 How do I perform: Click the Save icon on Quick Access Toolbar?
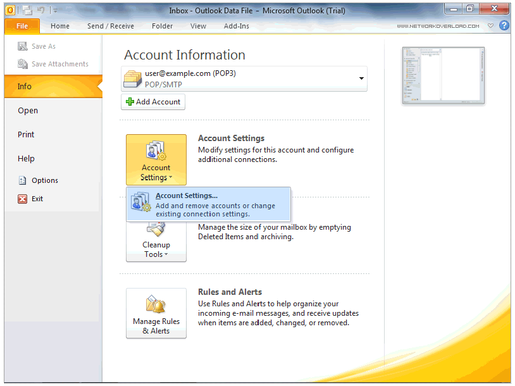coord(26,10)
